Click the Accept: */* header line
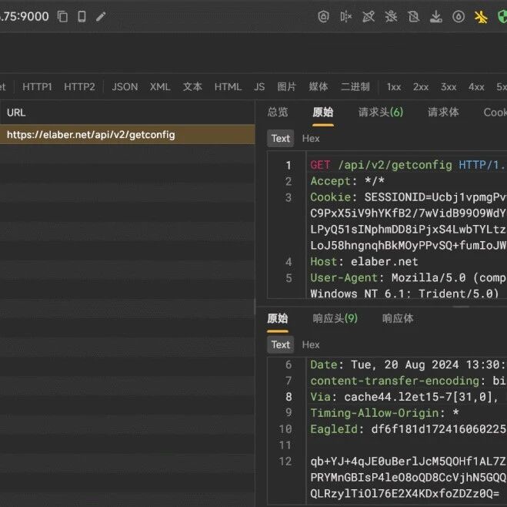507x507 pixels. click(x=347, y=181)
